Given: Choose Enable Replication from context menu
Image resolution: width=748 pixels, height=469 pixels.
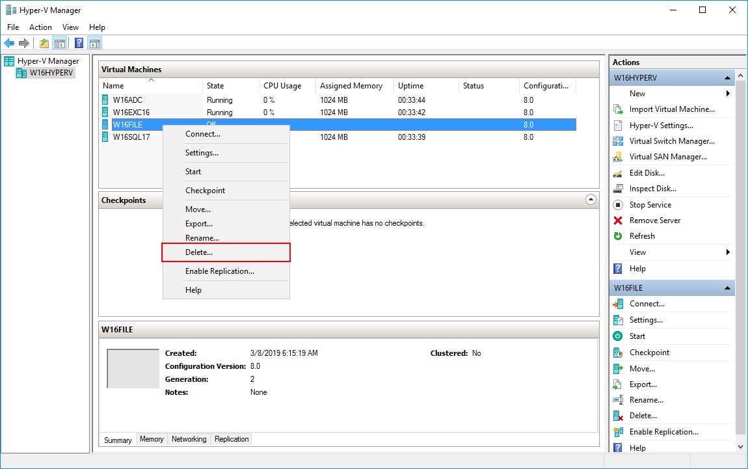Looking at the screenshot, I should pos(226,271).
